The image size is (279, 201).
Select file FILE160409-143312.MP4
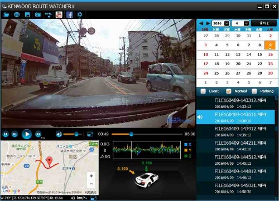[x=235, y=103]
